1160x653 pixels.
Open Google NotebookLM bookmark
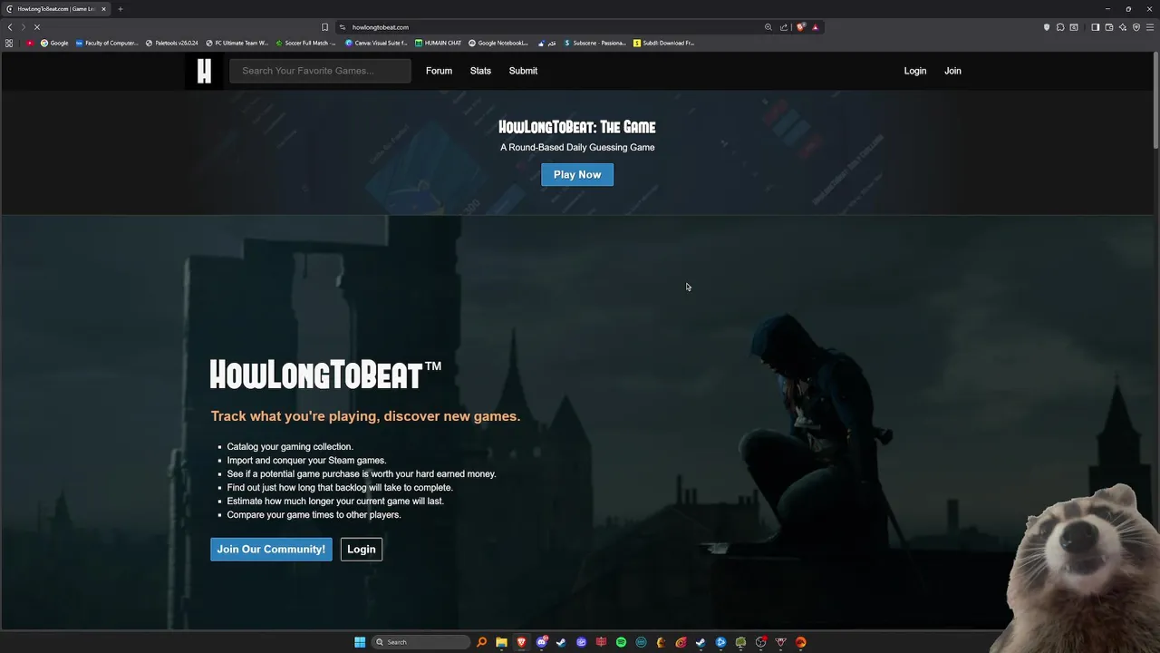click(x=498, y=43)
